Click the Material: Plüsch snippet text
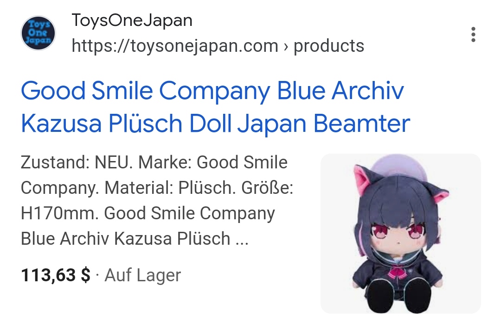Screen dimensions: 501x322 pos(170,188)
